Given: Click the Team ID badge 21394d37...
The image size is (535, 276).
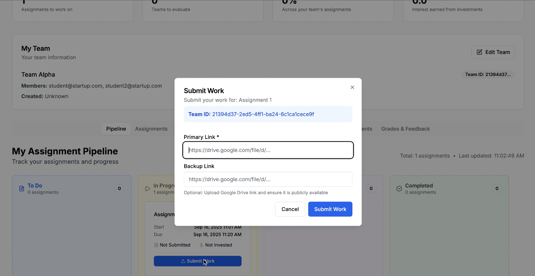Looking at the screenshot, I should tap(488, 74).
